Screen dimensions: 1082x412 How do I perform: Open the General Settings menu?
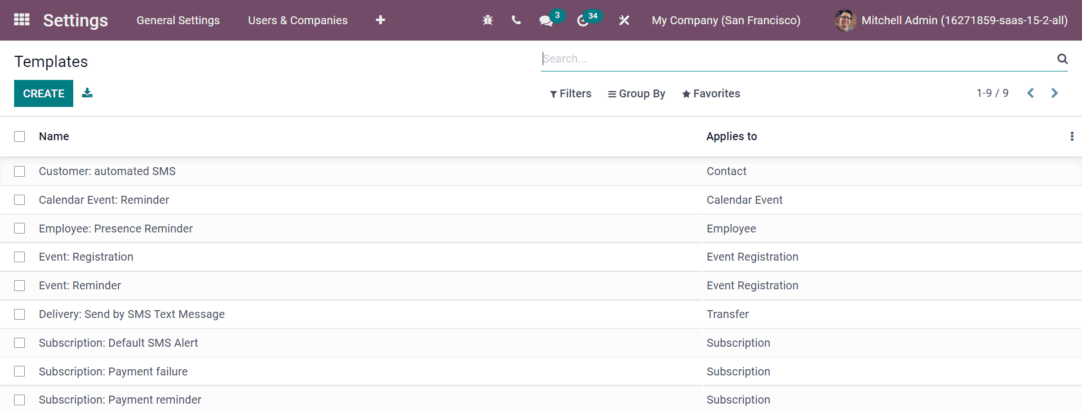tap(178, 20)
